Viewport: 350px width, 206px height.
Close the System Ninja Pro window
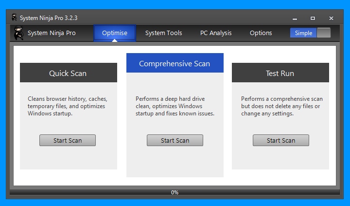click(331, 19)
